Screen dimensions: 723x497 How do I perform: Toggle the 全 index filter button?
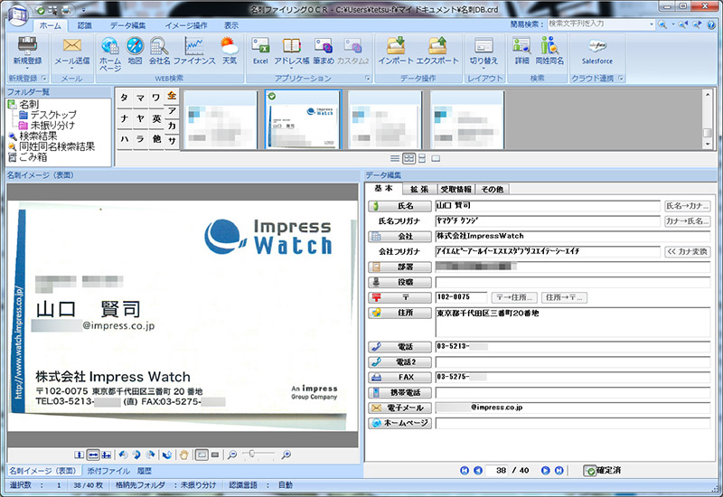point(171,97)
